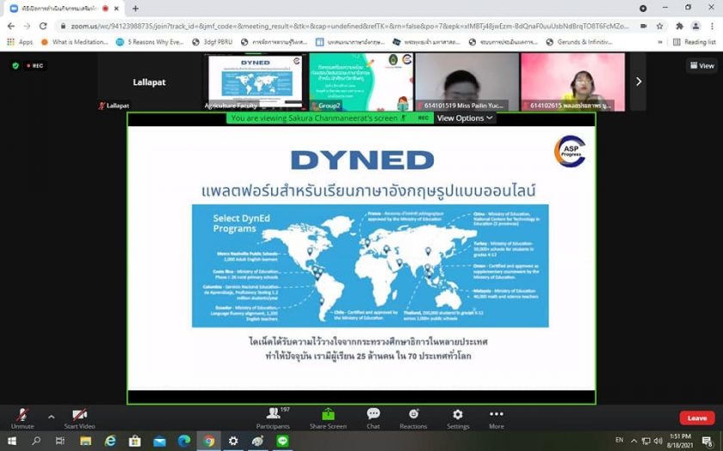This screenshot has height=451, width=723.
Task: Expand the View Options dropdown
Action: pos(465,119)
